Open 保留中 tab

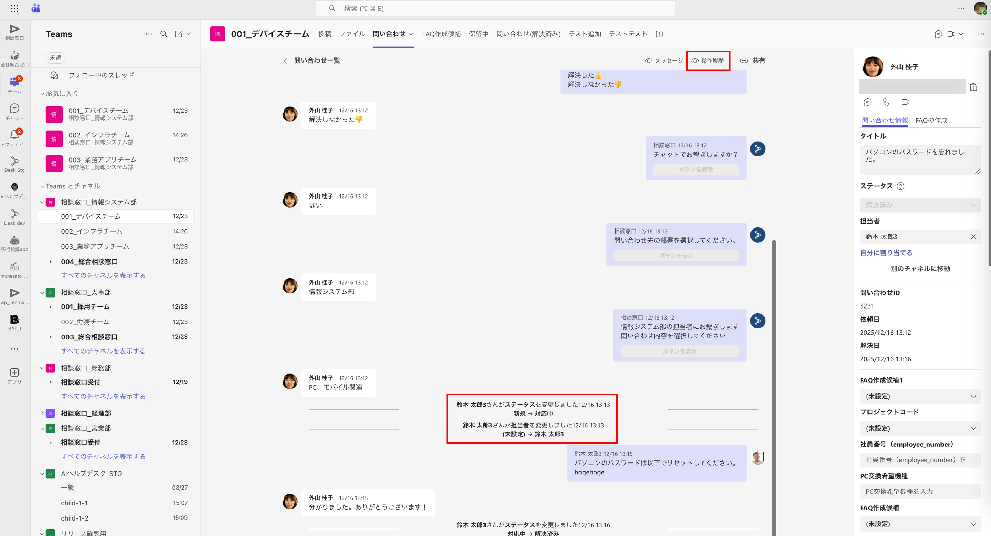coord(479,34)
